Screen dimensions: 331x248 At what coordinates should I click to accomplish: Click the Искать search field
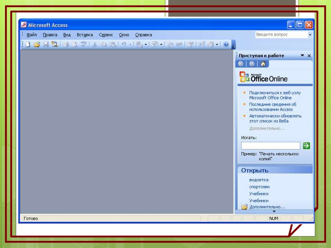271,146
